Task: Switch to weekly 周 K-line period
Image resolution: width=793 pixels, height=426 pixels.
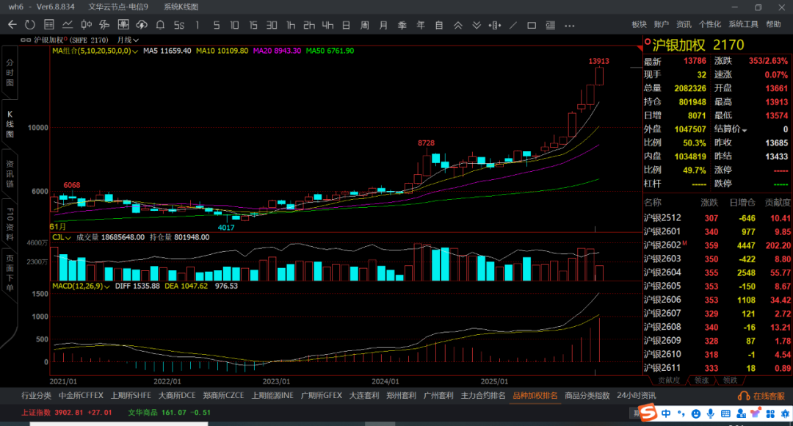Action: [365, 25]
